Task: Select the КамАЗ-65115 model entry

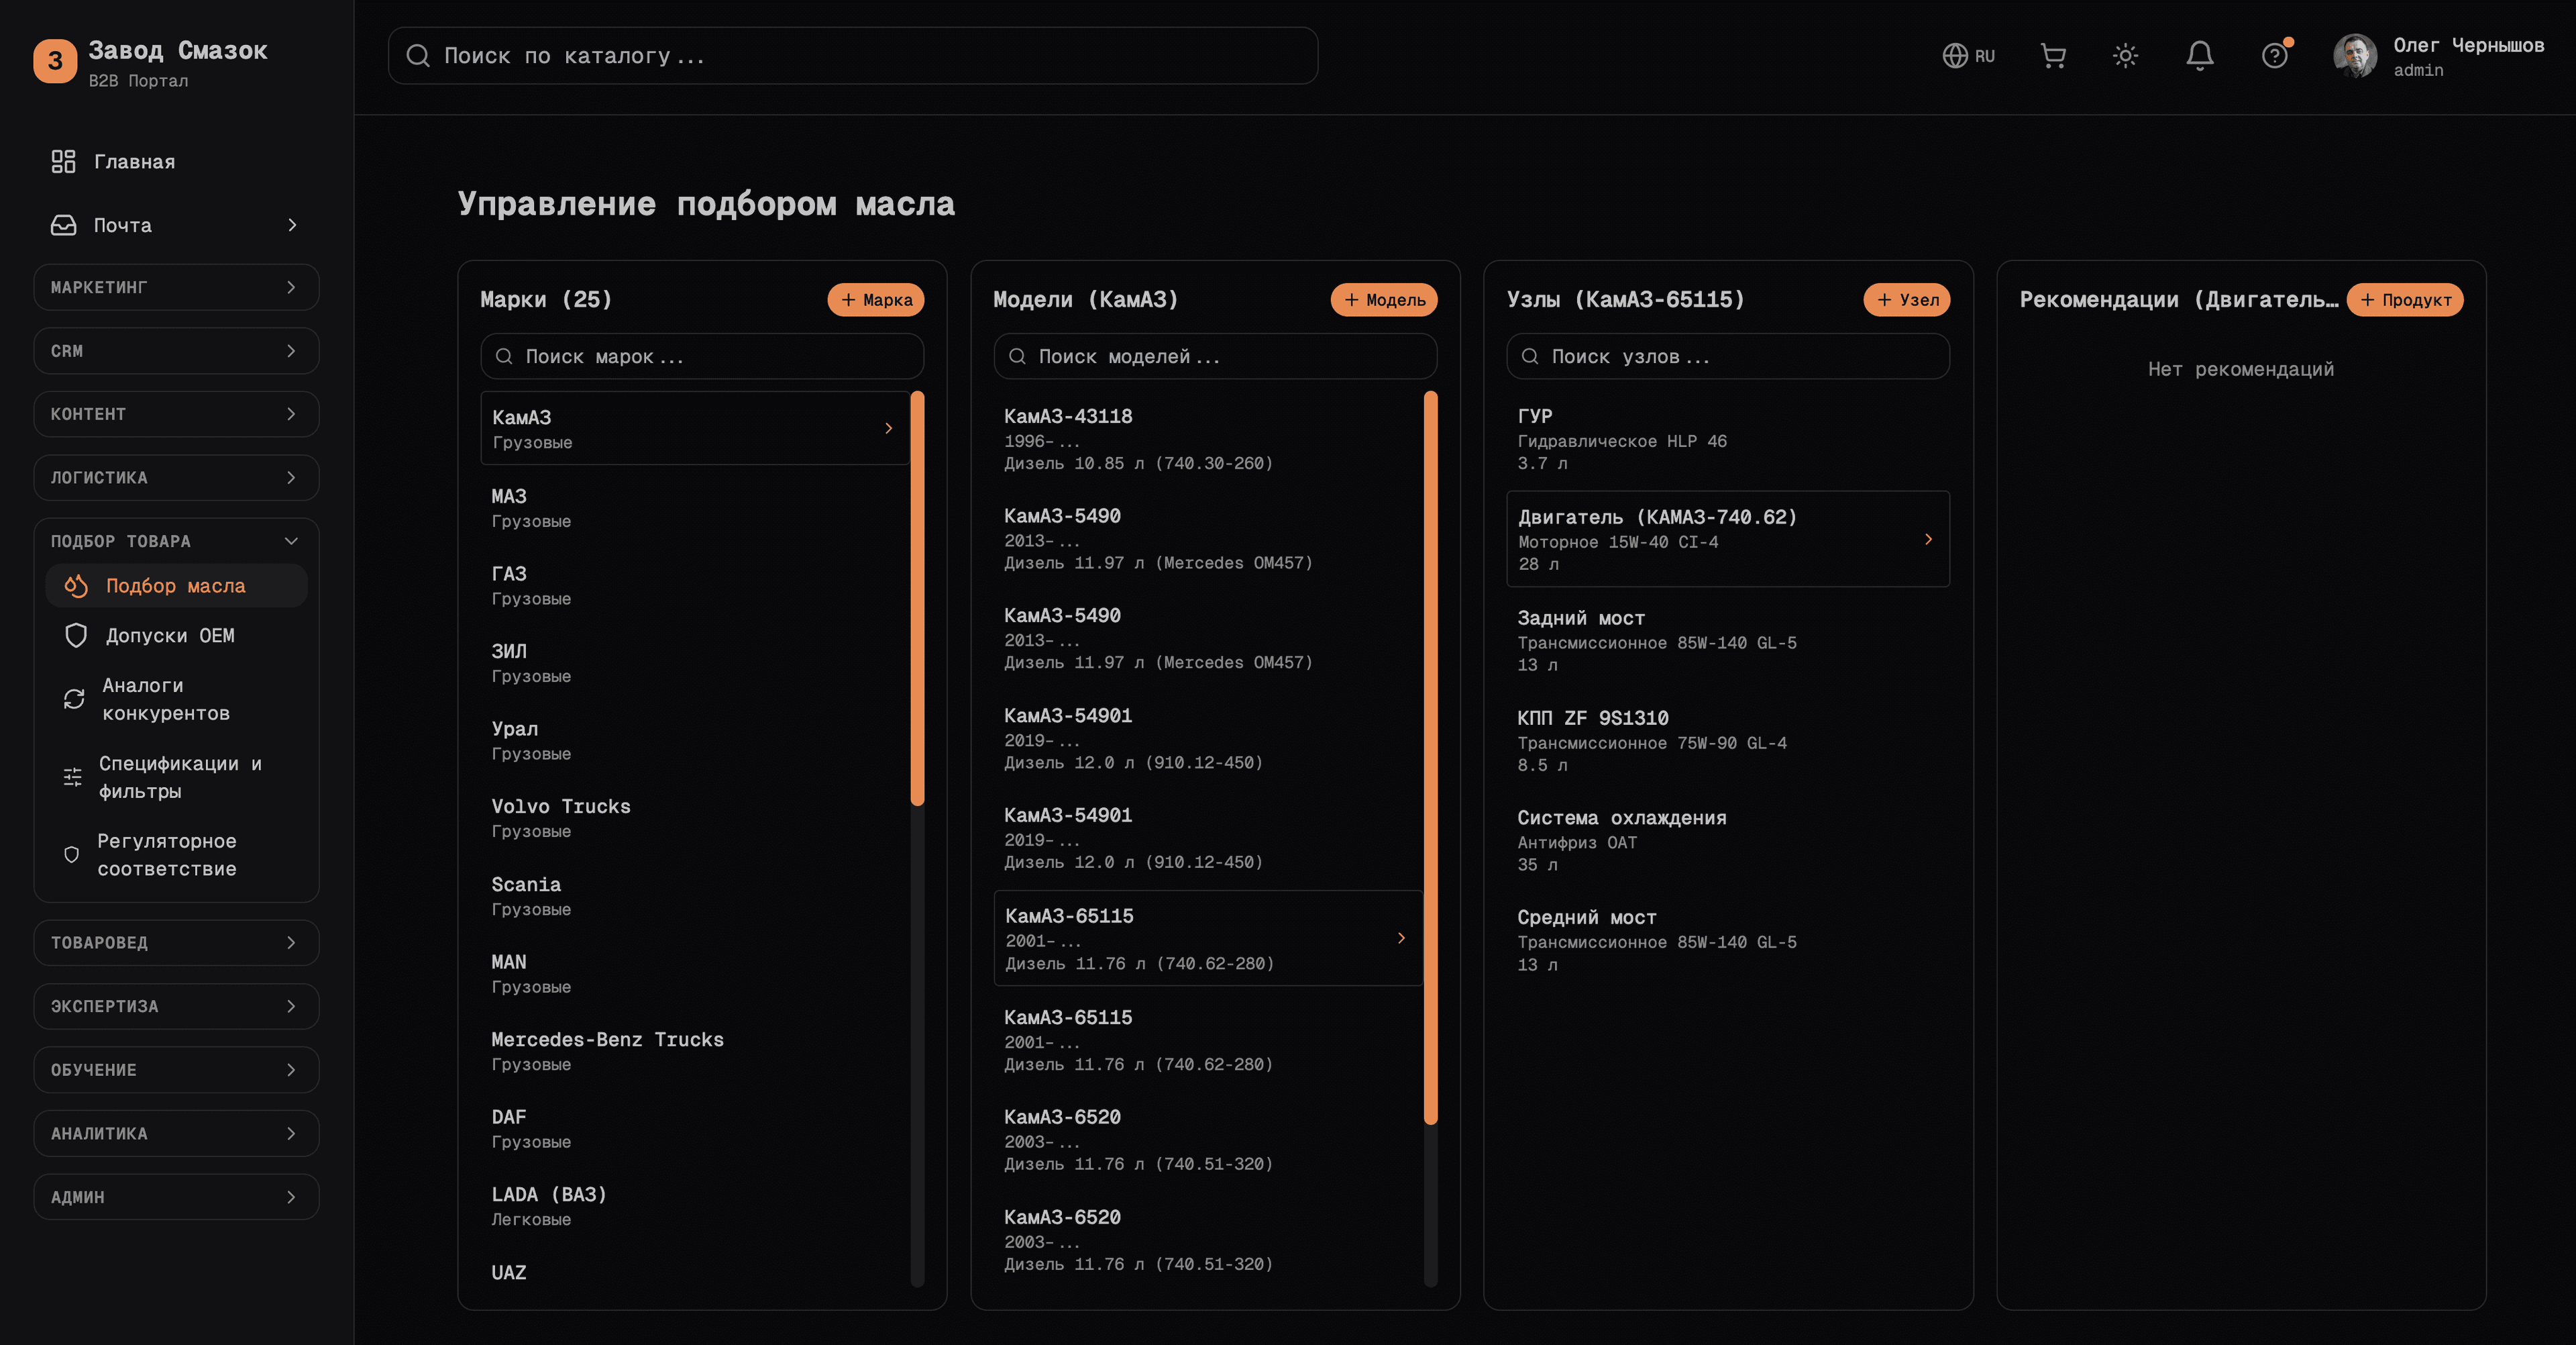Action: coord(1208,939)
